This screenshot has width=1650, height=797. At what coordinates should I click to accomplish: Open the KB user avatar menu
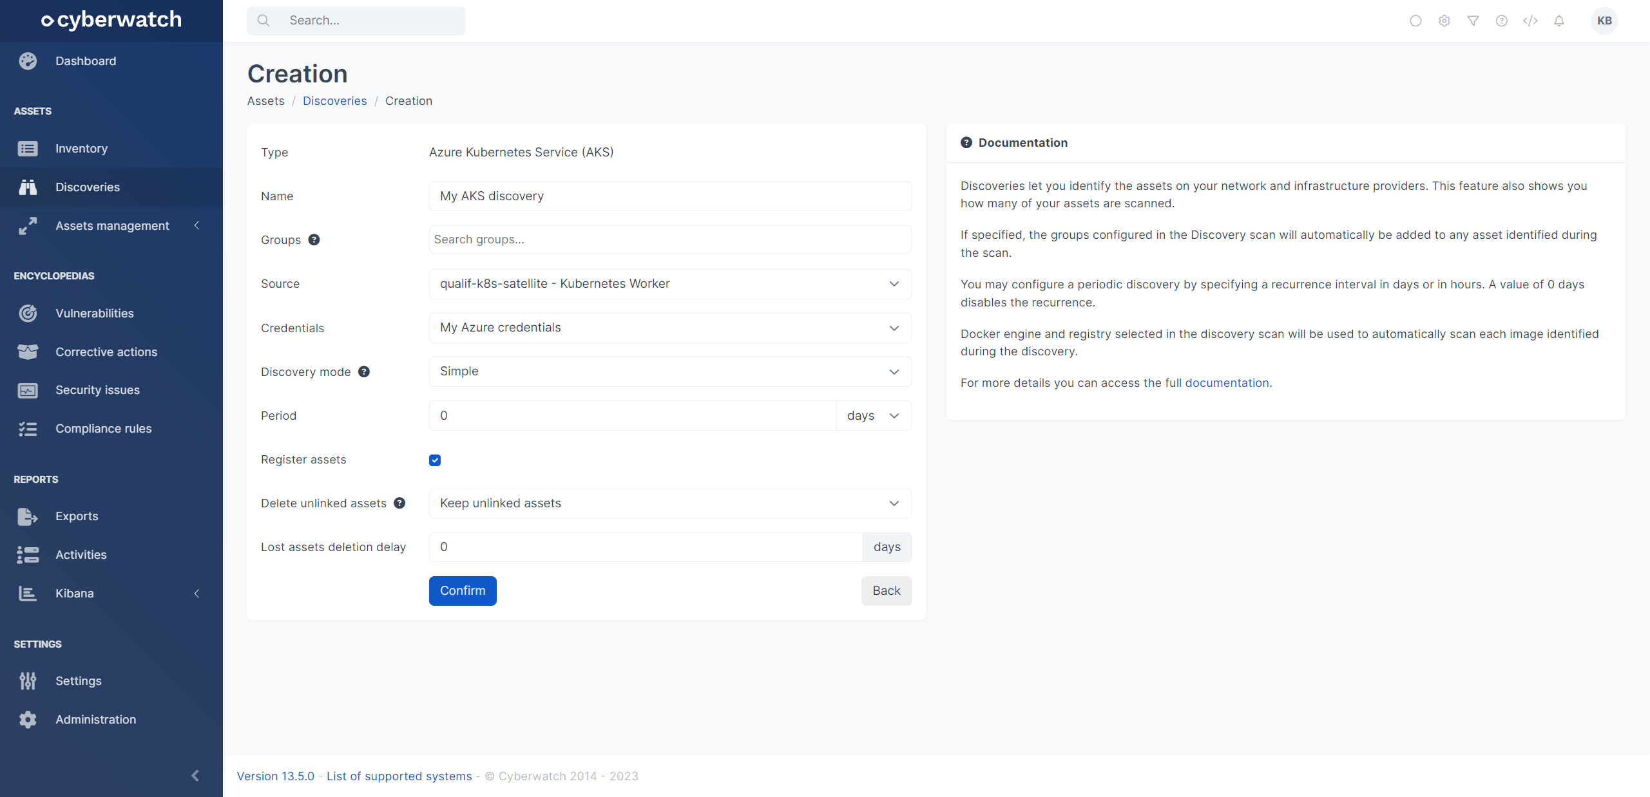point(1604,21)
